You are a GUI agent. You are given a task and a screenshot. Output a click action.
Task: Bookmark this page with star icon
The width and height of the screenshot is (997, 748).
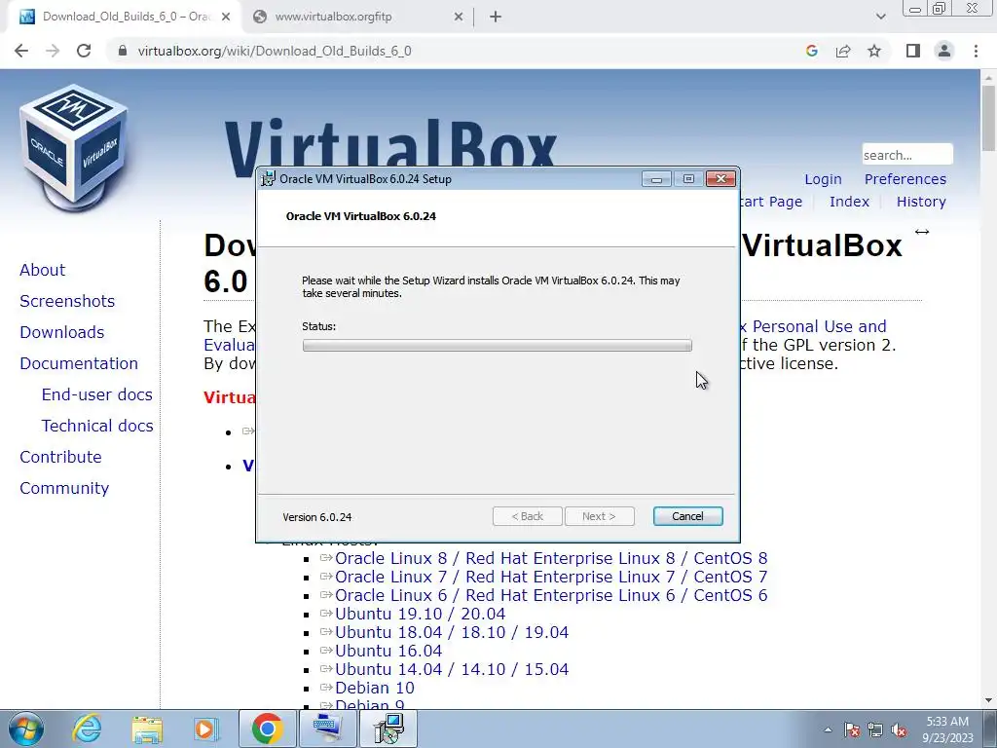tap(874, 51)
